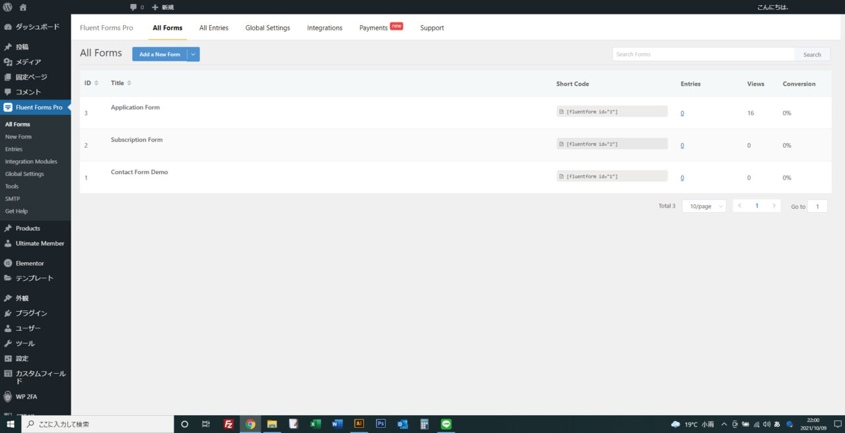Switch to All Entries tab
Screen dimensions: 845x433
(214, 28)
